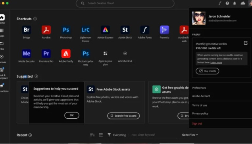This screenshot has width=252, height=144.
Task: Launch Adobe Firefly shortcut
Action: pyautogui.click(x=66, y=53)
